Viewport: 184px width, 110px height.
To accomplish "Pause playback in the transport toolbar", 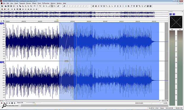I will pos(18,9).
